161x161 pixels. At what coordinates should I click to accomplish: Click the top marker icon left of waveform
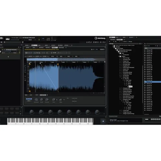coord(25,66)
